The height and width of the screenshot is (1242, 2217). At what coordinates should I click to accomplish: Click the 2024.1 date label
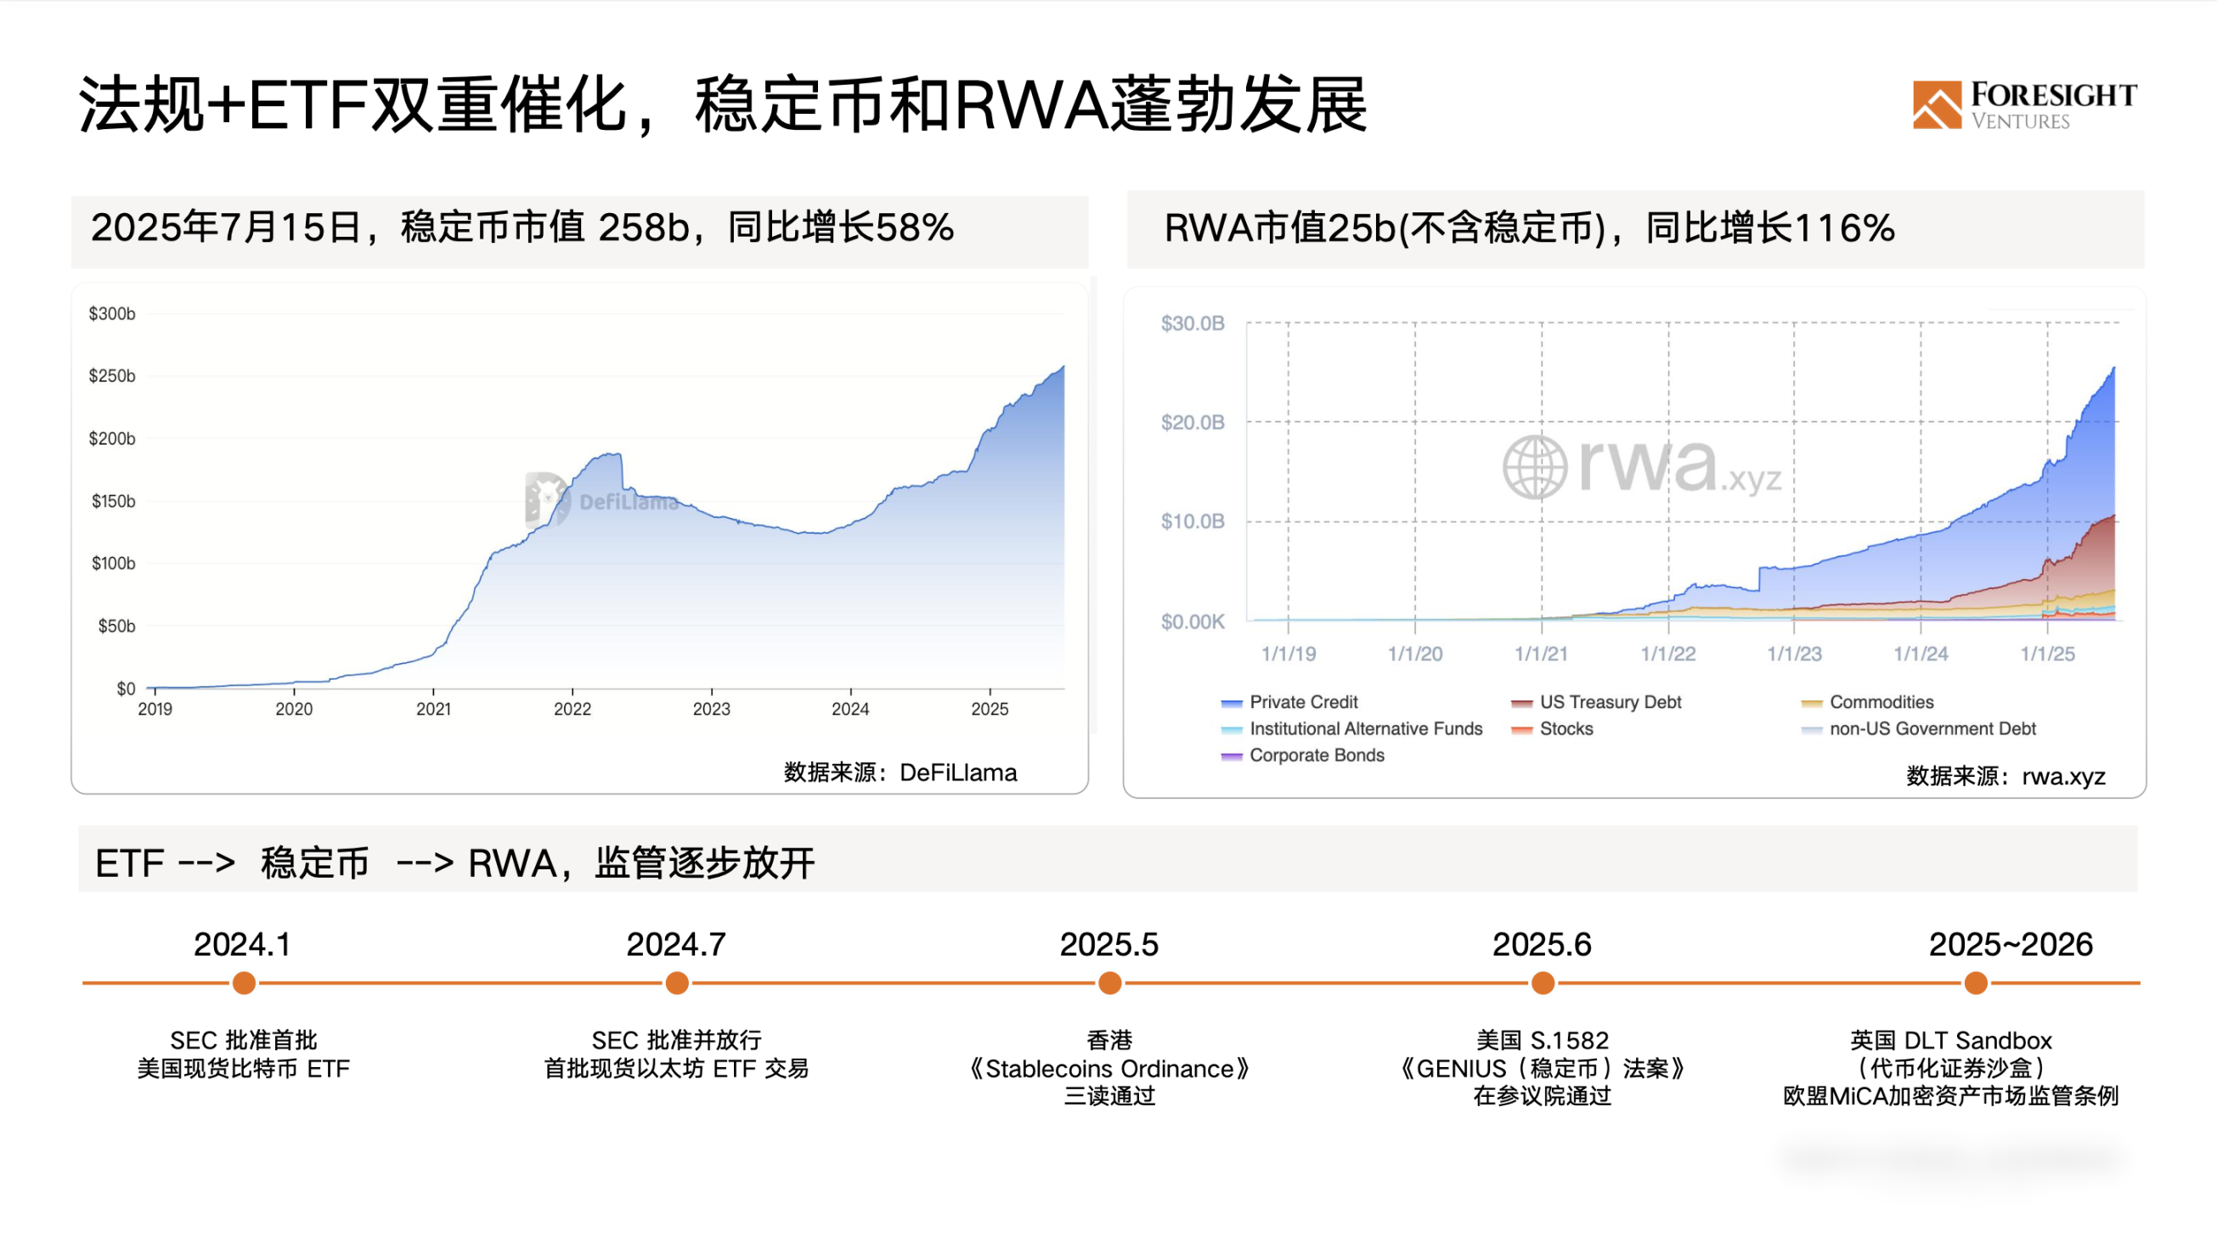(x=243, y=944)
